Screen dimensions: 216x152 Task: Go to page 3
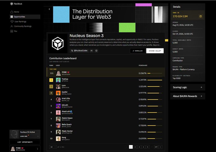(x=139, y=147)
